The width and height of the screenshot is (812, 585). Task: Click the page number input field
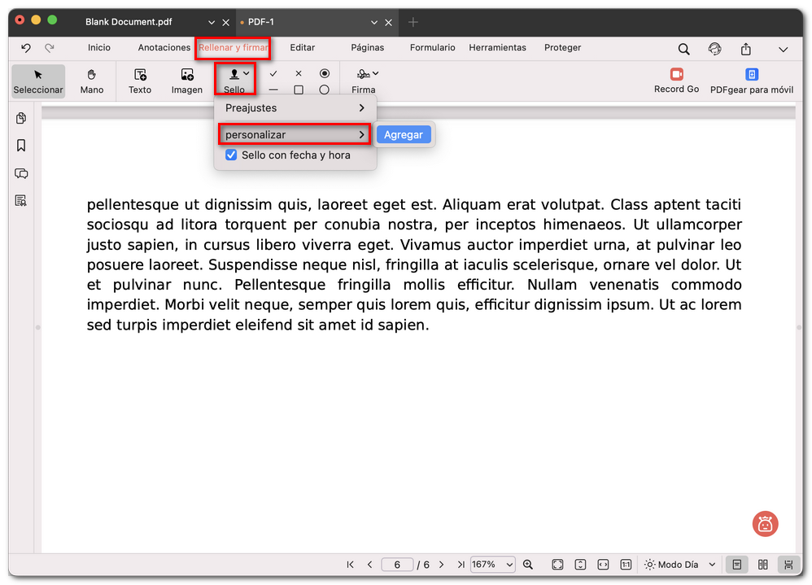[397, 565]
